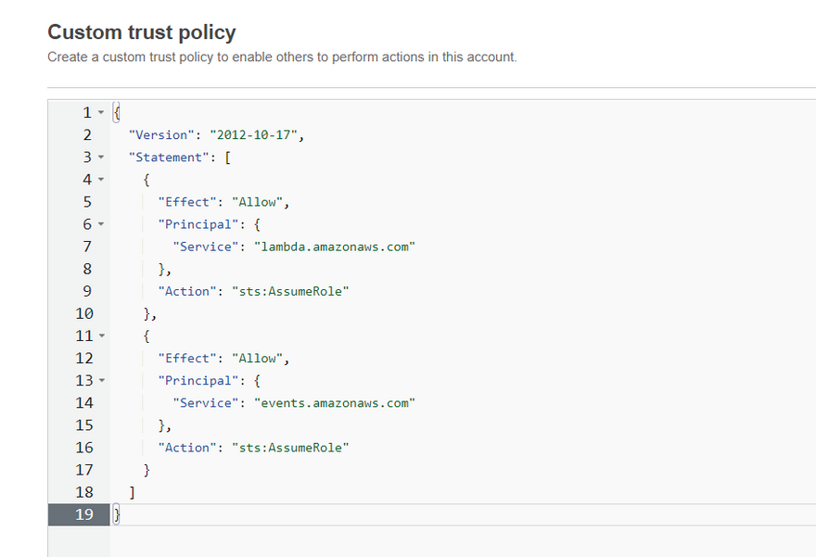
Task: Click the "Statement" key on line 3
Action: pos(170,158)
